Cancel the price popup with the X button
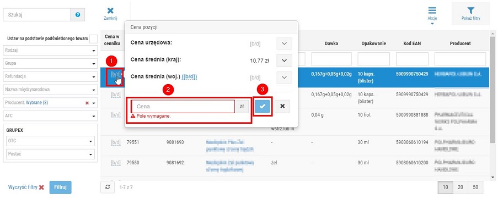Image resolution: width=498 pixels, height=199 pixels. pyautogui.click(x=282, y=107)
